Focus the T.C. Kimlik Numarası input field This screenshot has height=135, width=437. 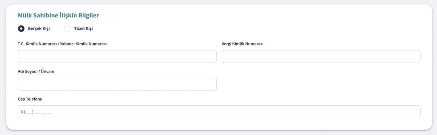tap(117, 57)
